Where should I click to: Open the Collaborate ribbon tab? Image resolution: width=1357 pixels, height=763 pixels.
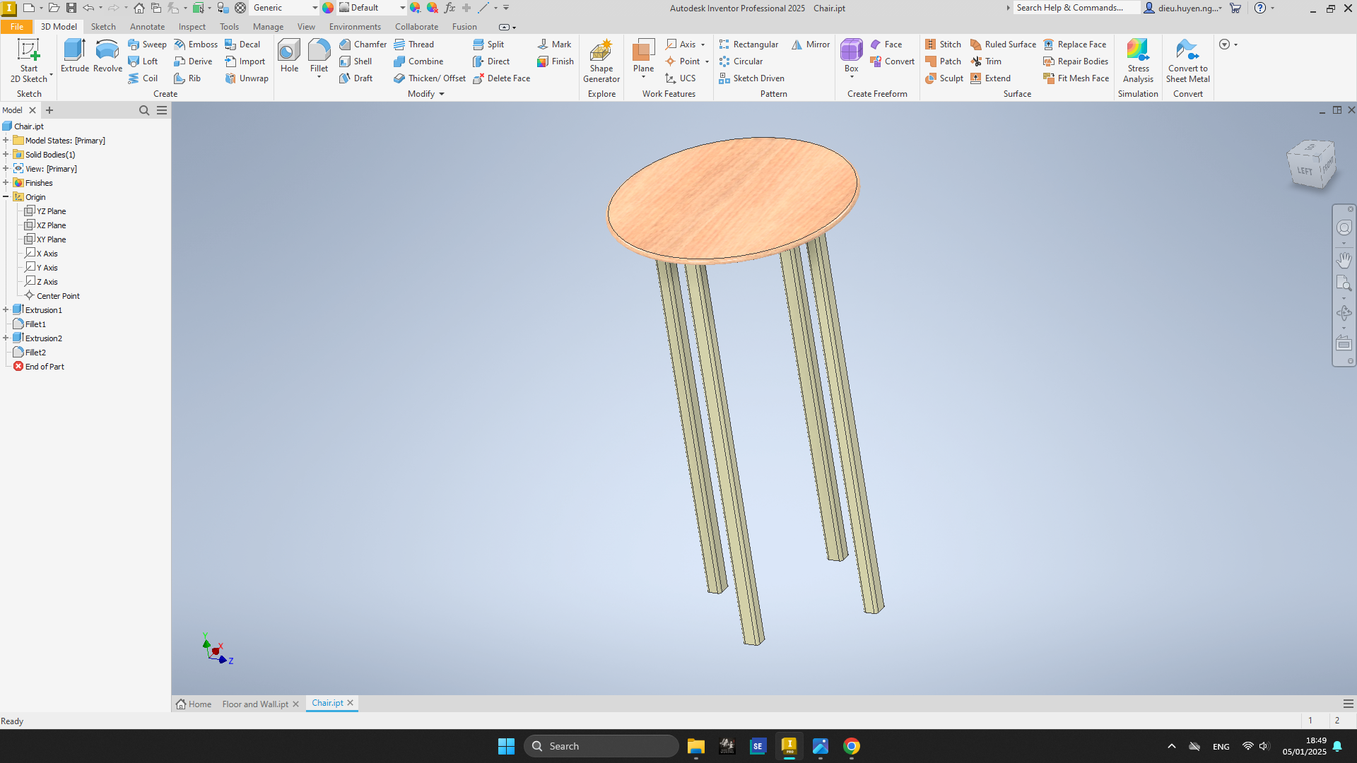416,27
